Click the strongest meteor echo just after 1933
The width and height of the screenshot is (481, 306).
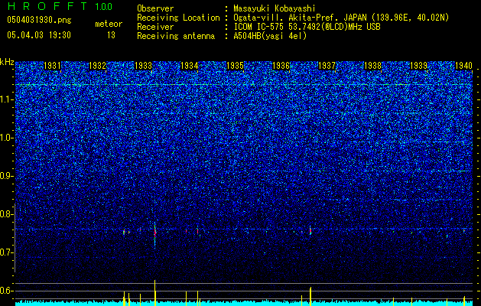click(x=155, y=234)
